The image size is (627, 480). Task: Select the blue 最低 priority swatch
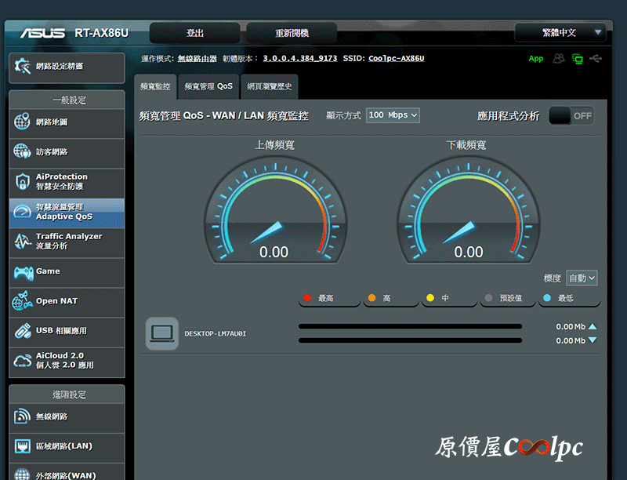[547, 298]
